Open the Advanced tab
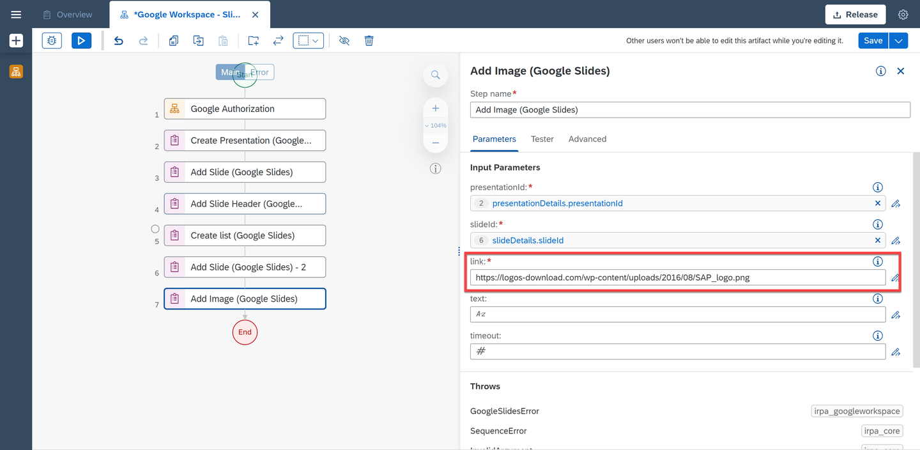The height and width of the screenshot is (450, 920). coord(587,139)
